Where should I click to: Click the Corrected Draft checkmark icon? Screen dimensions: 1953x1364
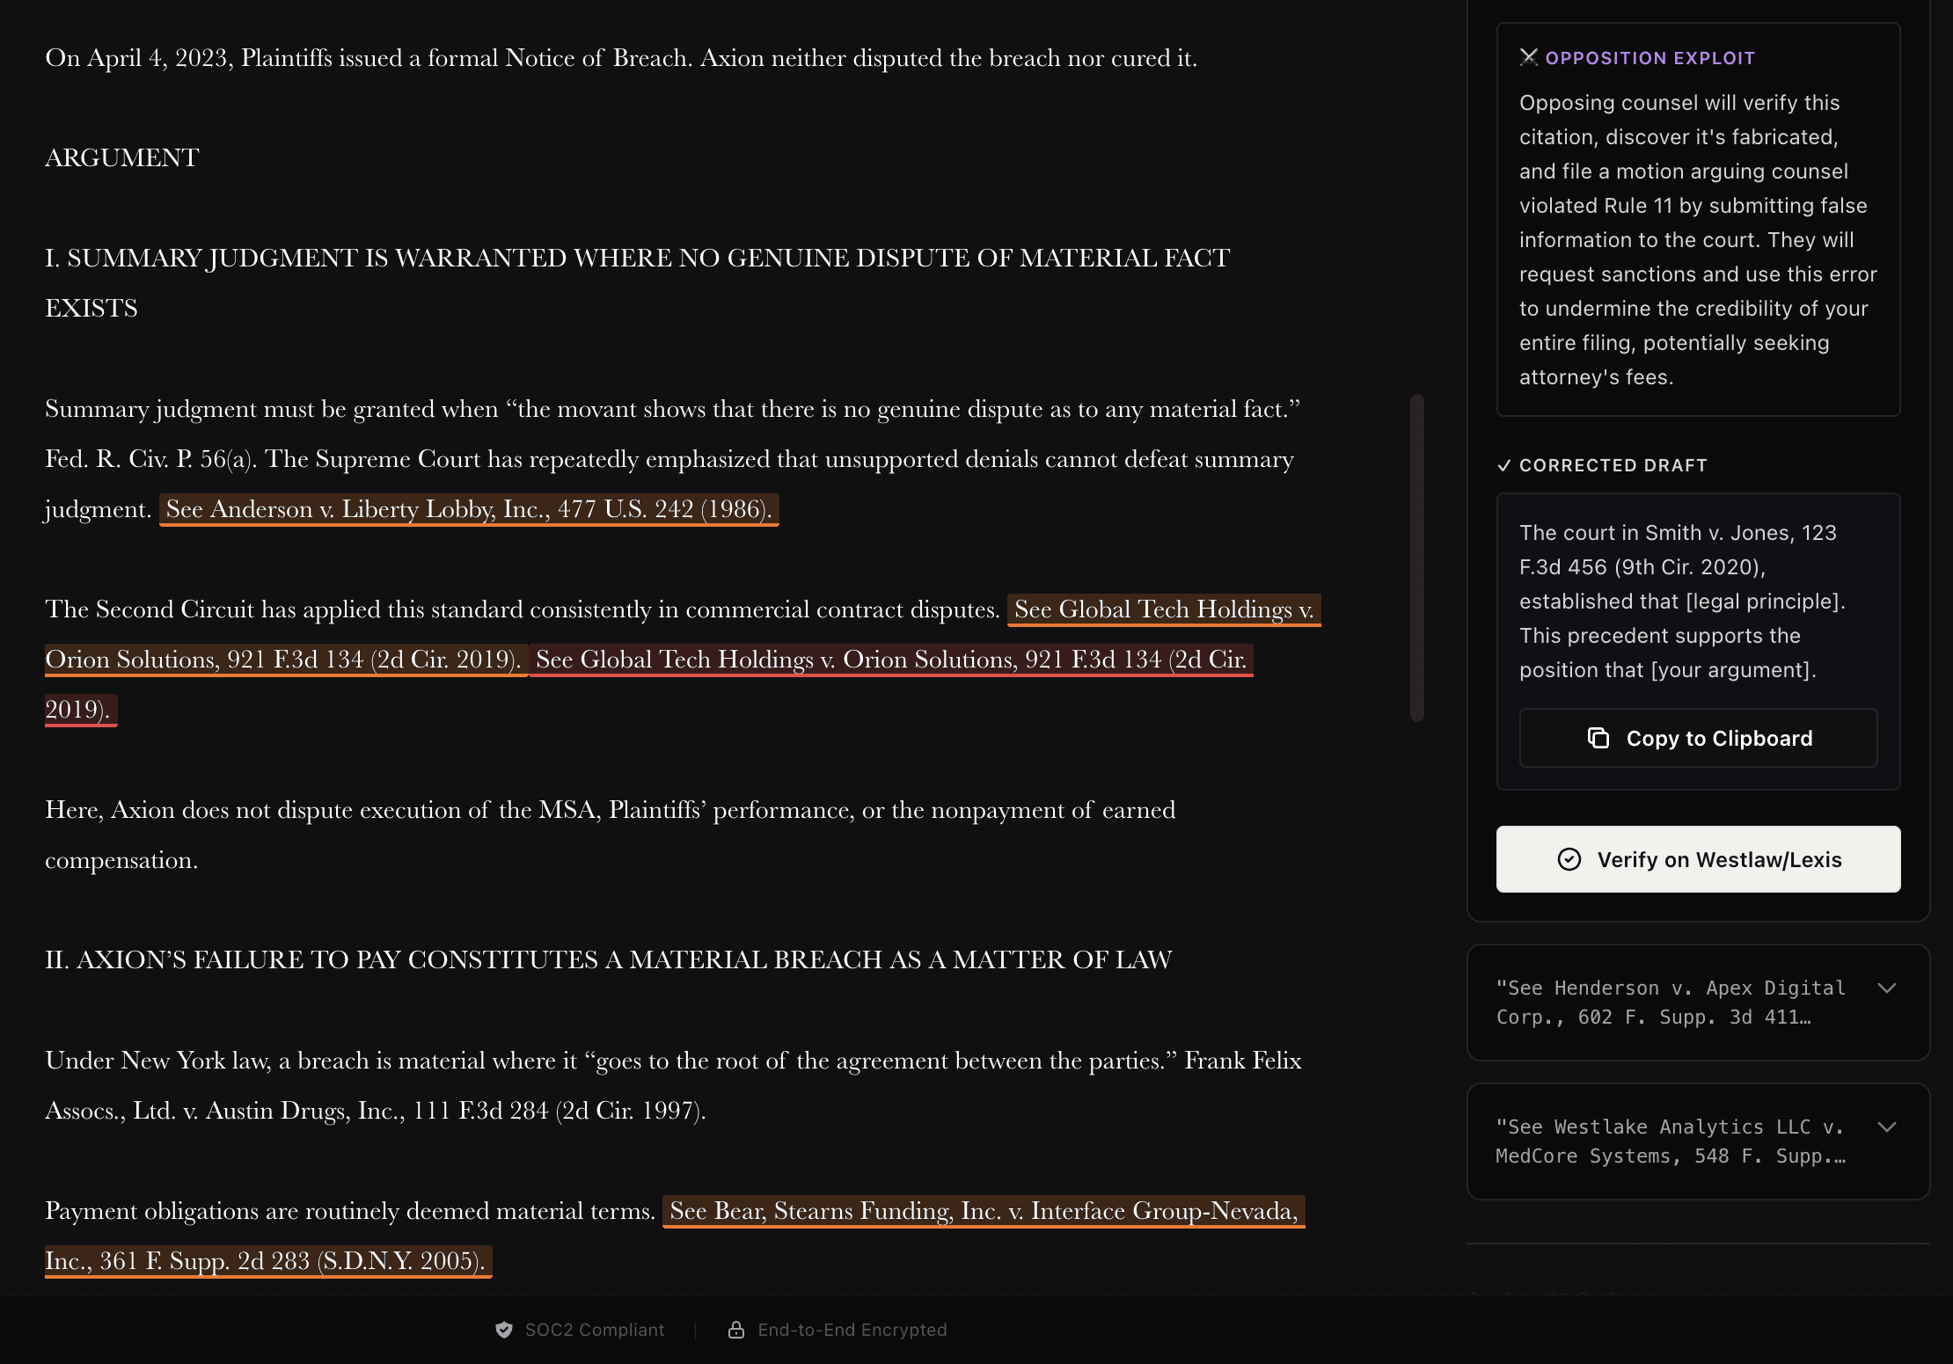1503,465
